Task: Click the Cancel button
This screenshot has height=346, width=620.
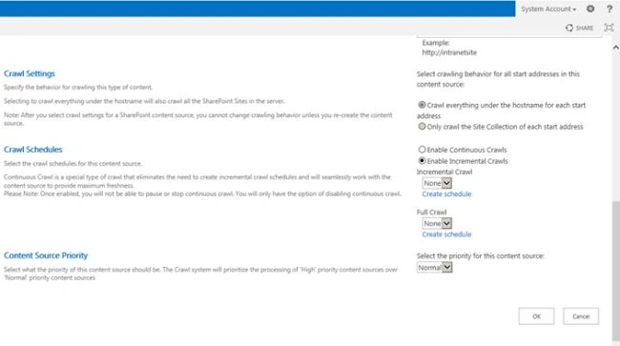Action: pyautogui.click(x=581, y=316)
